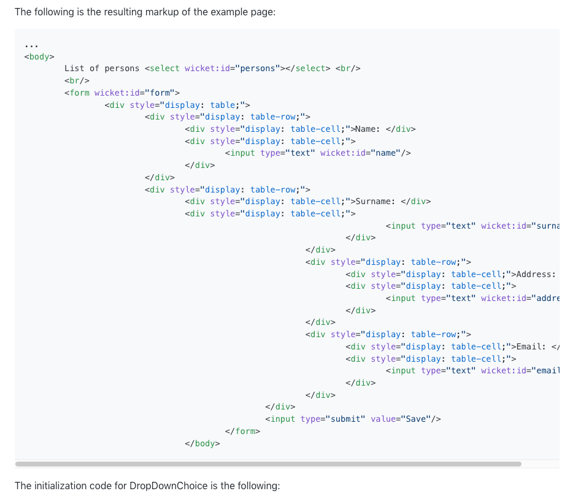Click the '<div style="display: table;">' line

click(x=177, y=105)
